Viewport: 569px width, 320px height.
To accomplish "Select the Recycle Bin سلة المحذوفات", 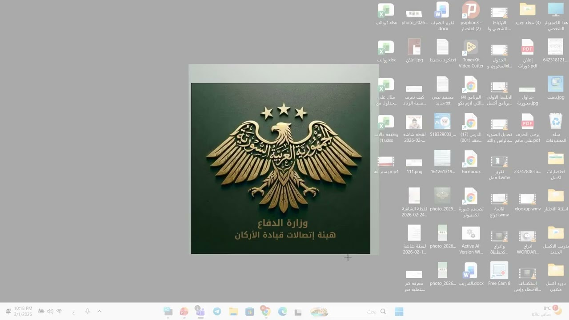I will point(556,128).
